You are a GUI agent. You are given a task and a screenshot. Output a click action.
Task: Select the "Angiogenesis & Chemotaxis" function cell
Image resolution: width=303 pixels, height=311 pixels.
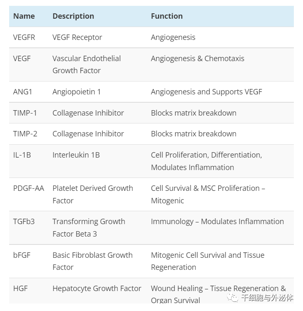pyautogui.click(x=197, y=59)
